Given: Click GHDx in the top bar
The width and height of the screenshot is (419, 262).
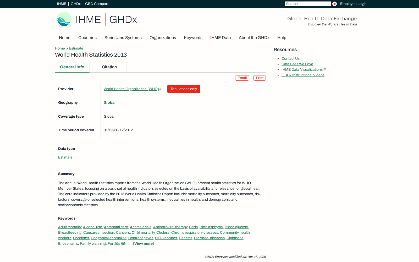Looking at the screenshot, I should point(76,4).
